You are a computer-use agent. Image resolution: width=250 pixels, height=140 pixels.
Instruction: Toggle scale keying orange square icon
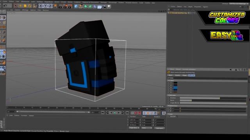point(148,113)
